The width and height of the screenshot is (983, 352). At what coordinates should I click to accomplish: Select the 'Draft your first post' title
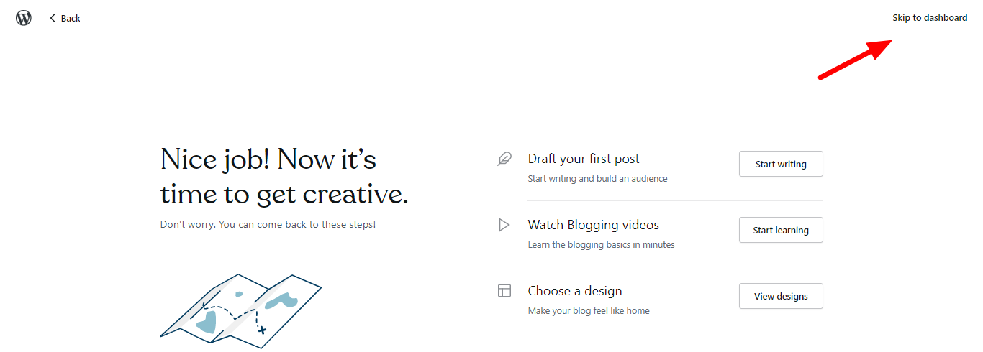click(x=584, y=159)
